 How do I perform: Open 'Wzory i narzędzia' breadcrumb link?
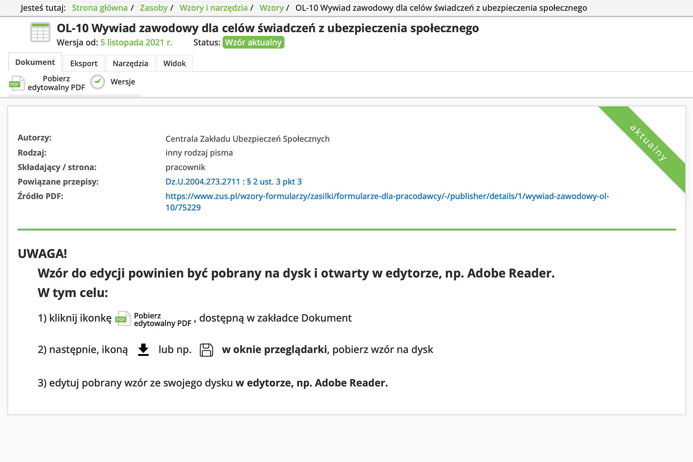[214, 8]
